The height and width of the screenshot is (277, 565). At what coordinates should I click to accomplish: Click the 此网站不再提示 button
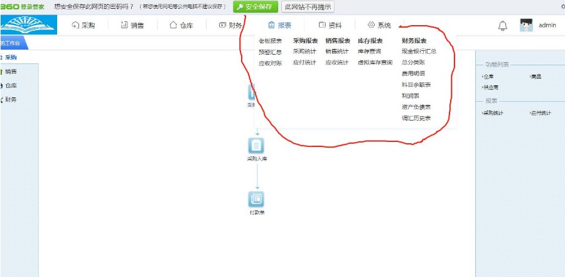click(308, 7)
